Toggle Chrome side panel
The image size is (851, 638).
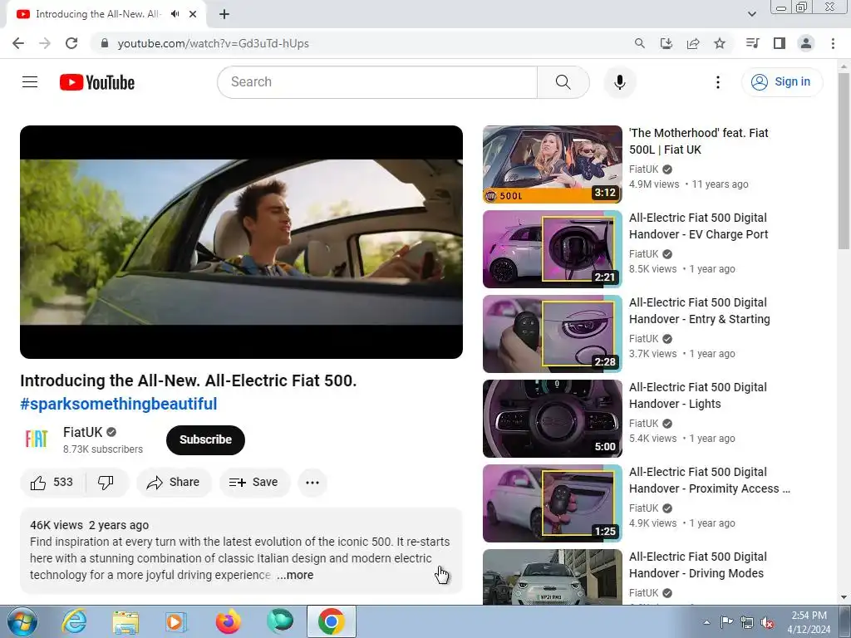coord(780,43)
